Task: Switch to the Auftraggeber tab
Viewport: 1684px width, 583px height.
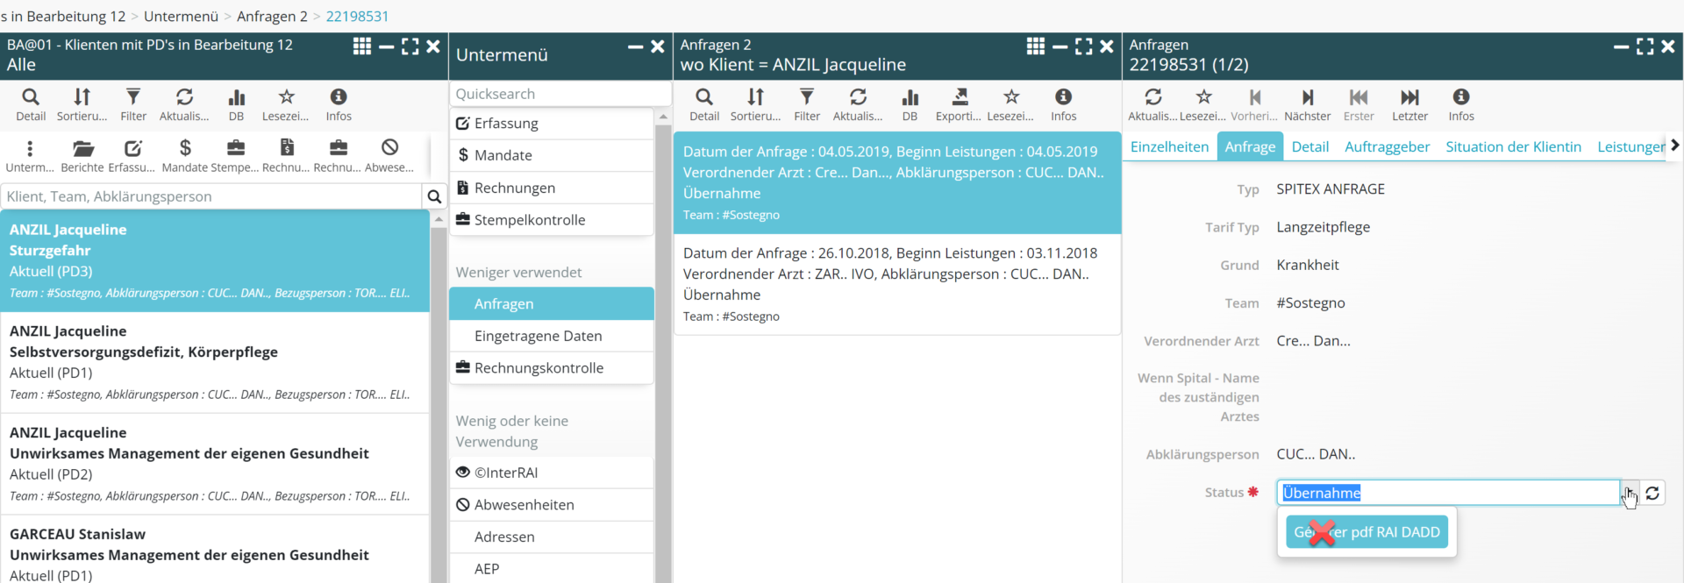Action: pyautogui.click(x=1387, y=146)
